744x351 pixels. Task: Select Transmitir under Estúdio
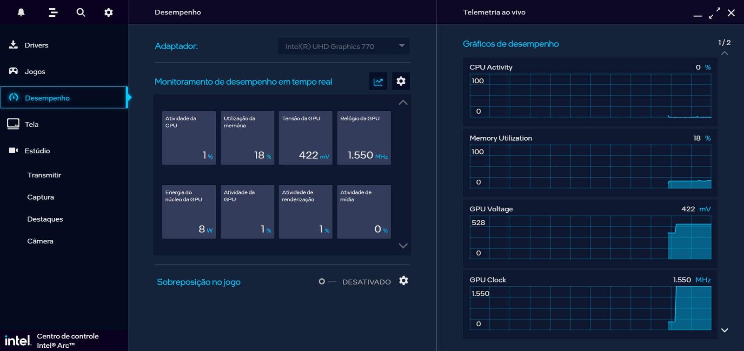click(x=44, y=175)
